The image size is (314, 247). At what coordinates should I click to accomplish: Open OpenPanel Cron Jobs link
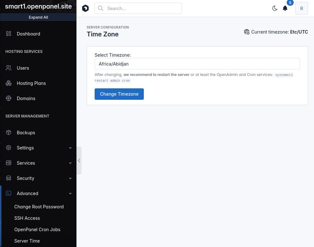(37, 230)
